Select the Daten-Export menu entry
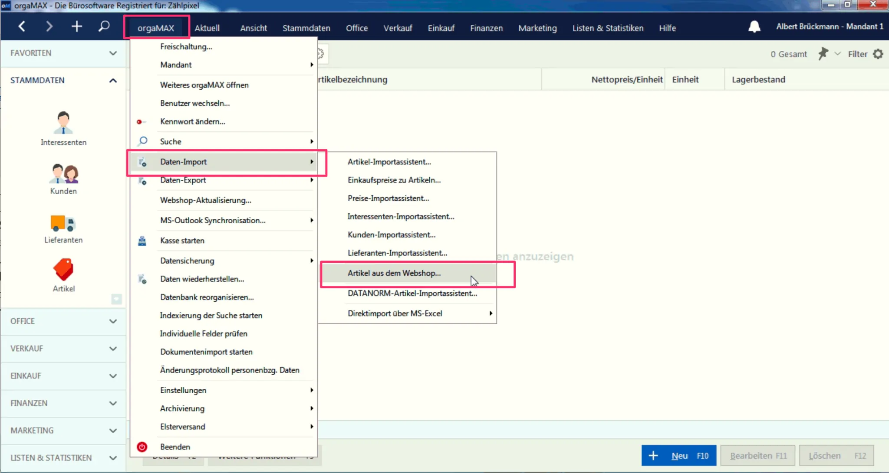889x473 pixels. (224, 180)
